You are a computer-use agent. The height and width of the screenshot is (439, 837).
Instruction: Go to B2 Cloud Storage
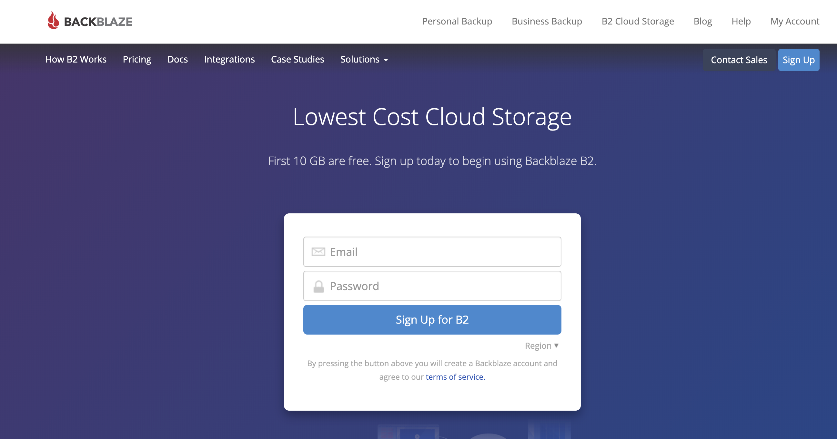coord(638,21)
